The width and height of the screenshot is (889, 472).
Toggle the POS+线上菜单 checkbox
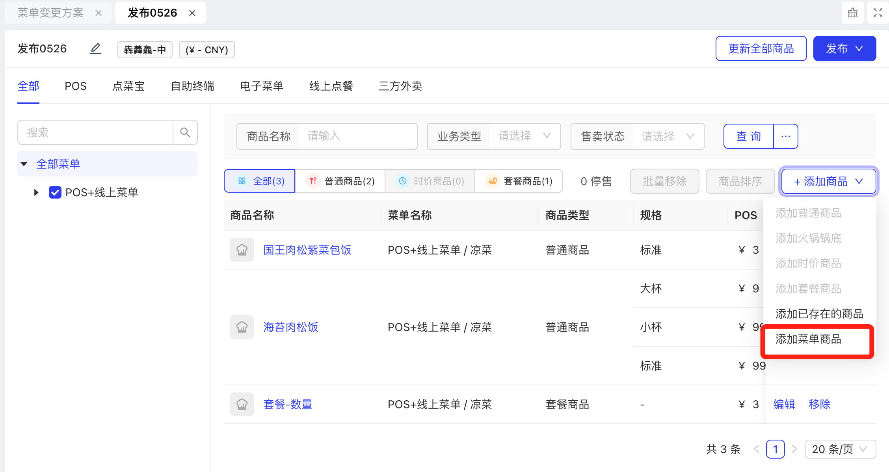click(55, 192)
